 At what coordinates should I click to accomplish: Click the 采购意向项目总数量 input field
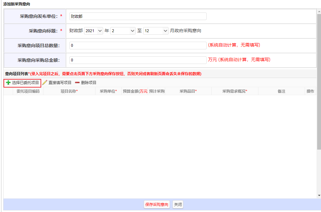pyautogui.click(x=138, y=46)
